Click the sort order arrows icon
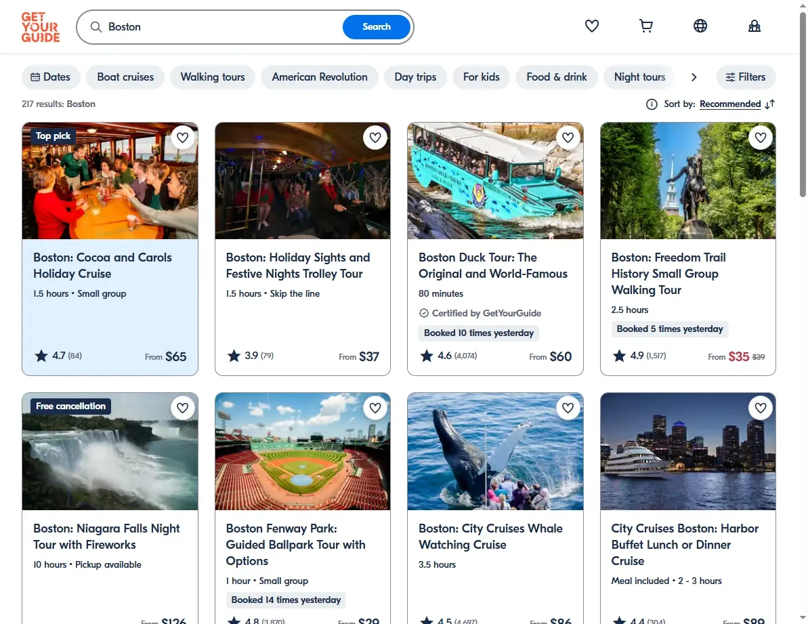808x624 pixels. click(770, 104)
